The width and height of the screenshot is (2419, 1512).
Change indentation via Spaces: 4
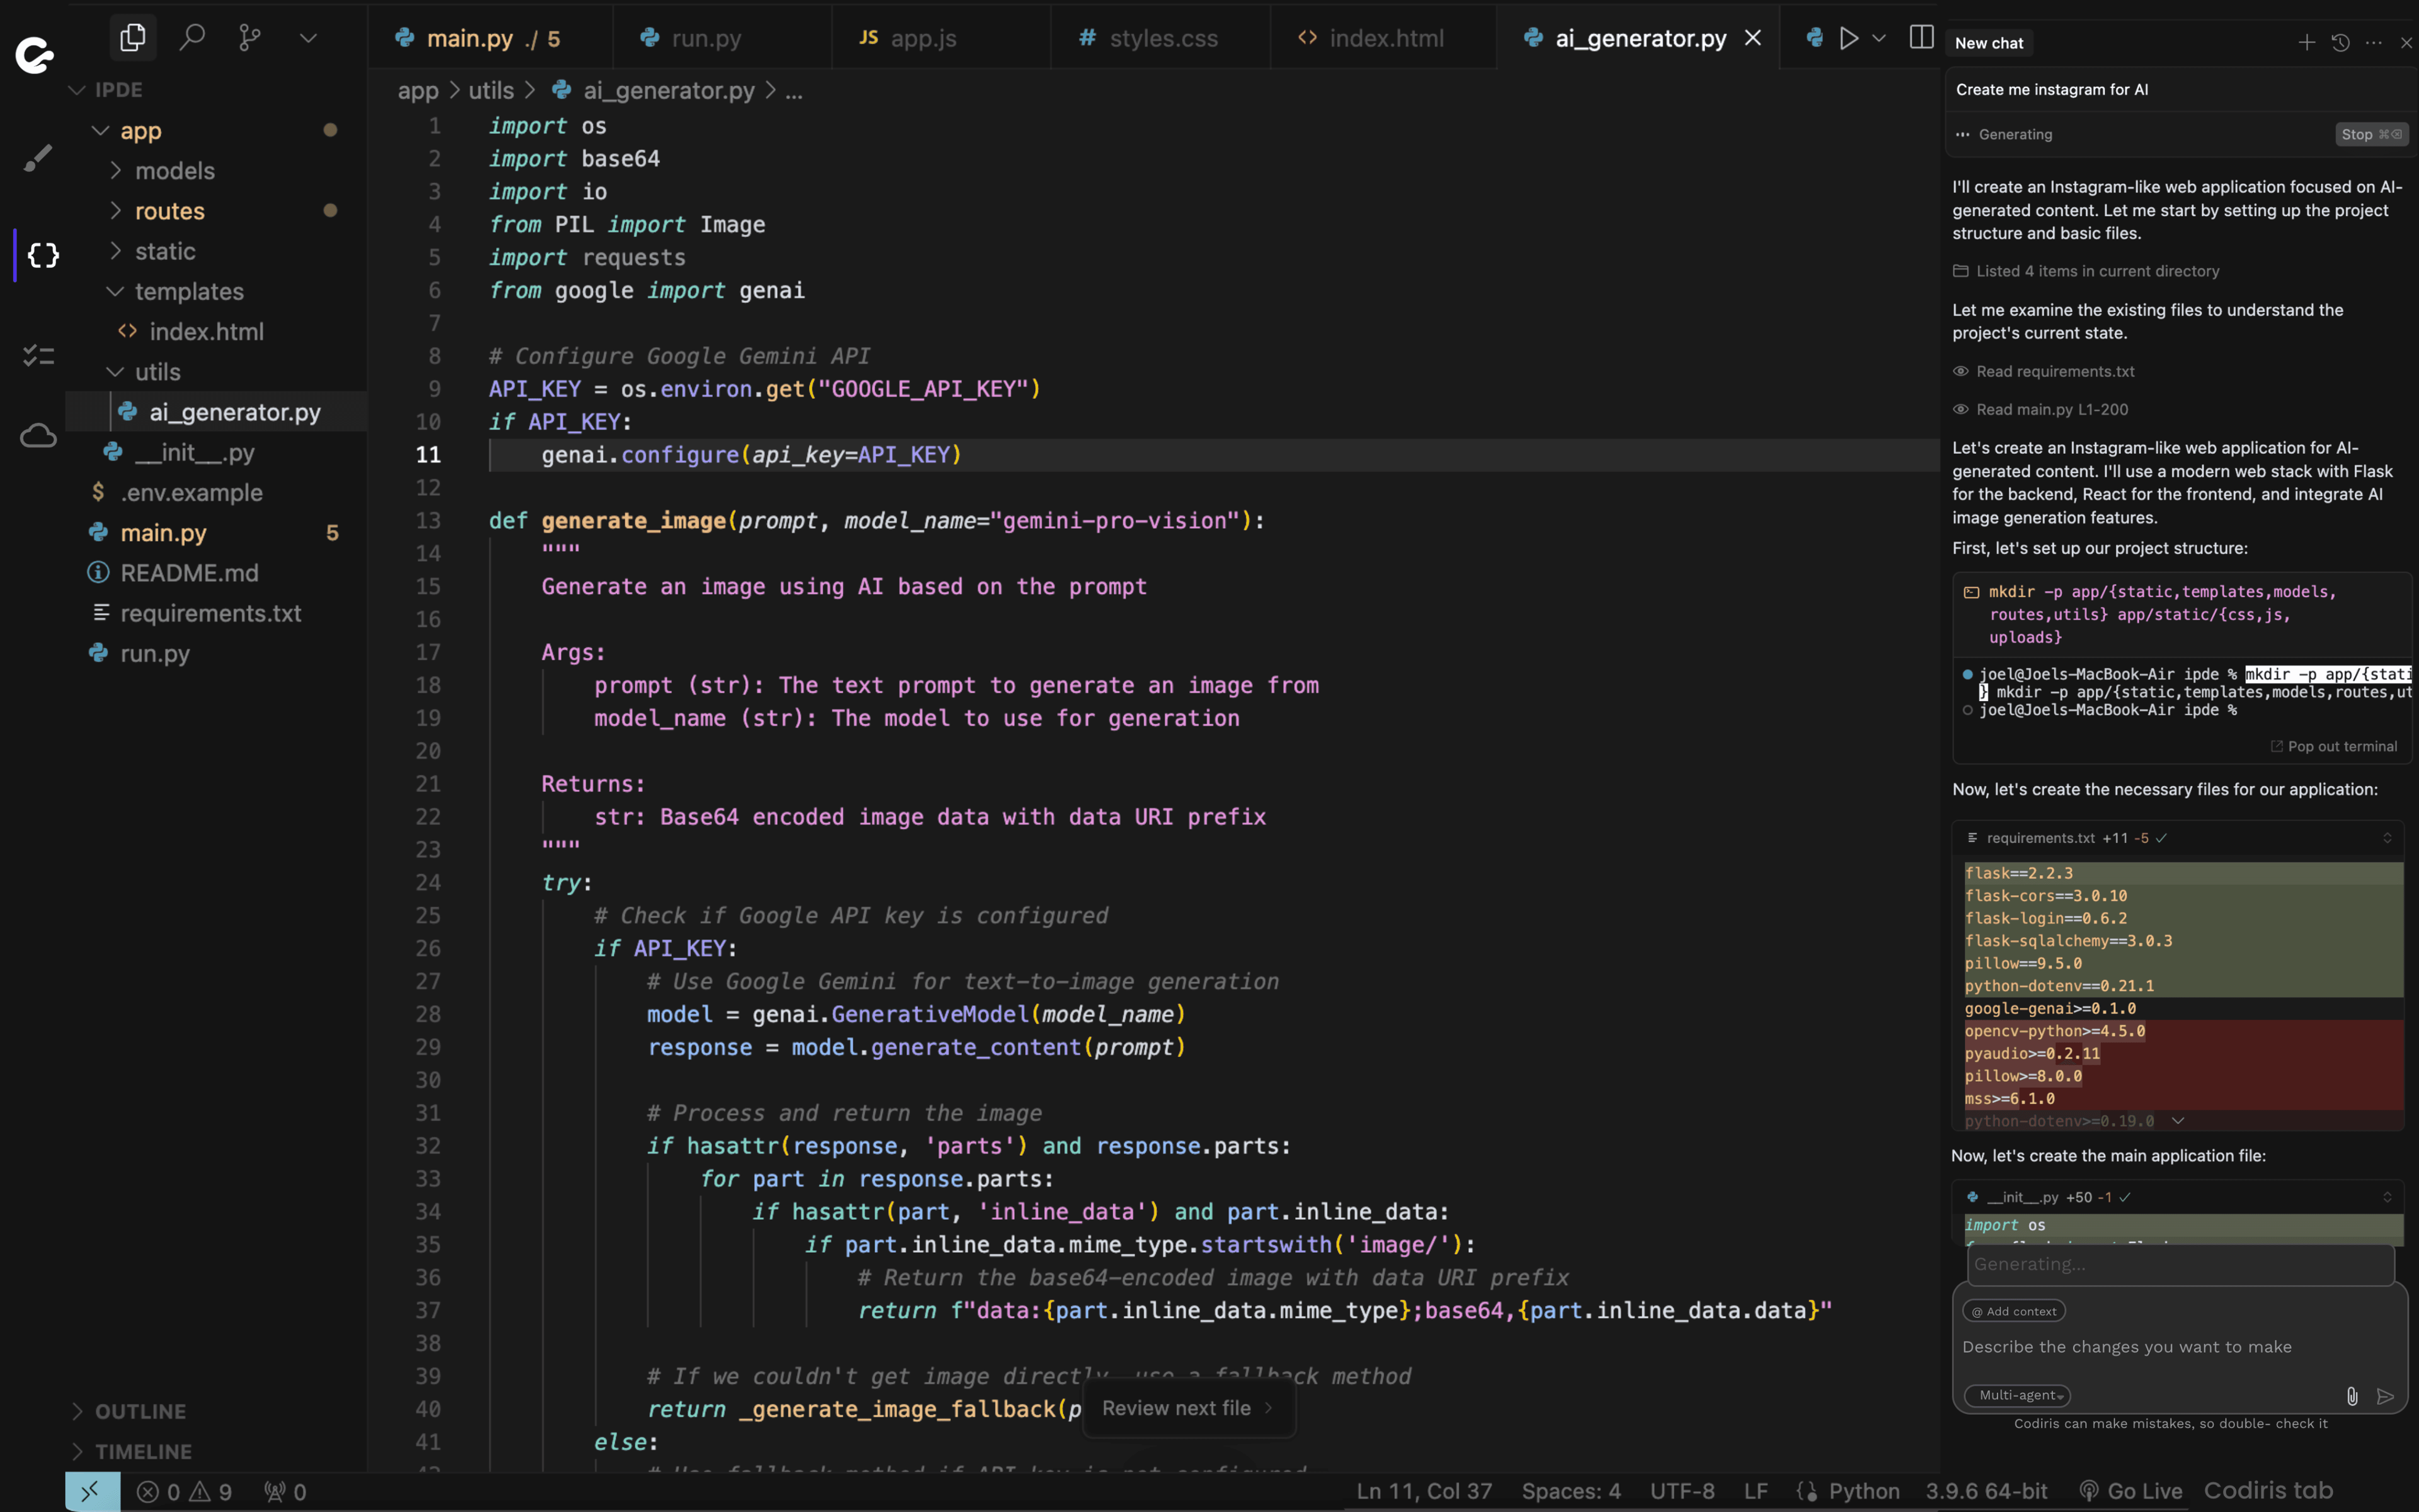pos(1571,1491)
